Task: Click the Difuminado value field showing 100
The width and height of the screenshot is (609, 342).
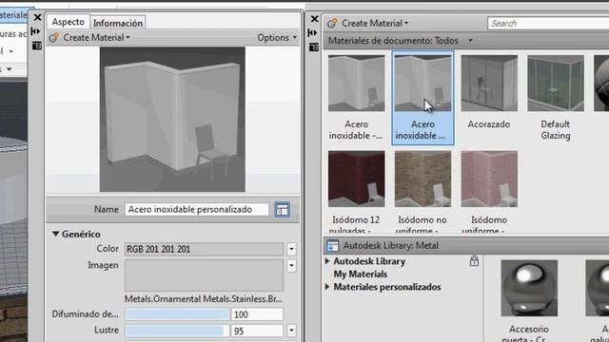Action: click(x=257, y=314)
